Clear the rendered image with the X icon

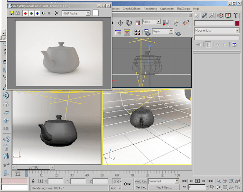pos(56,13)
